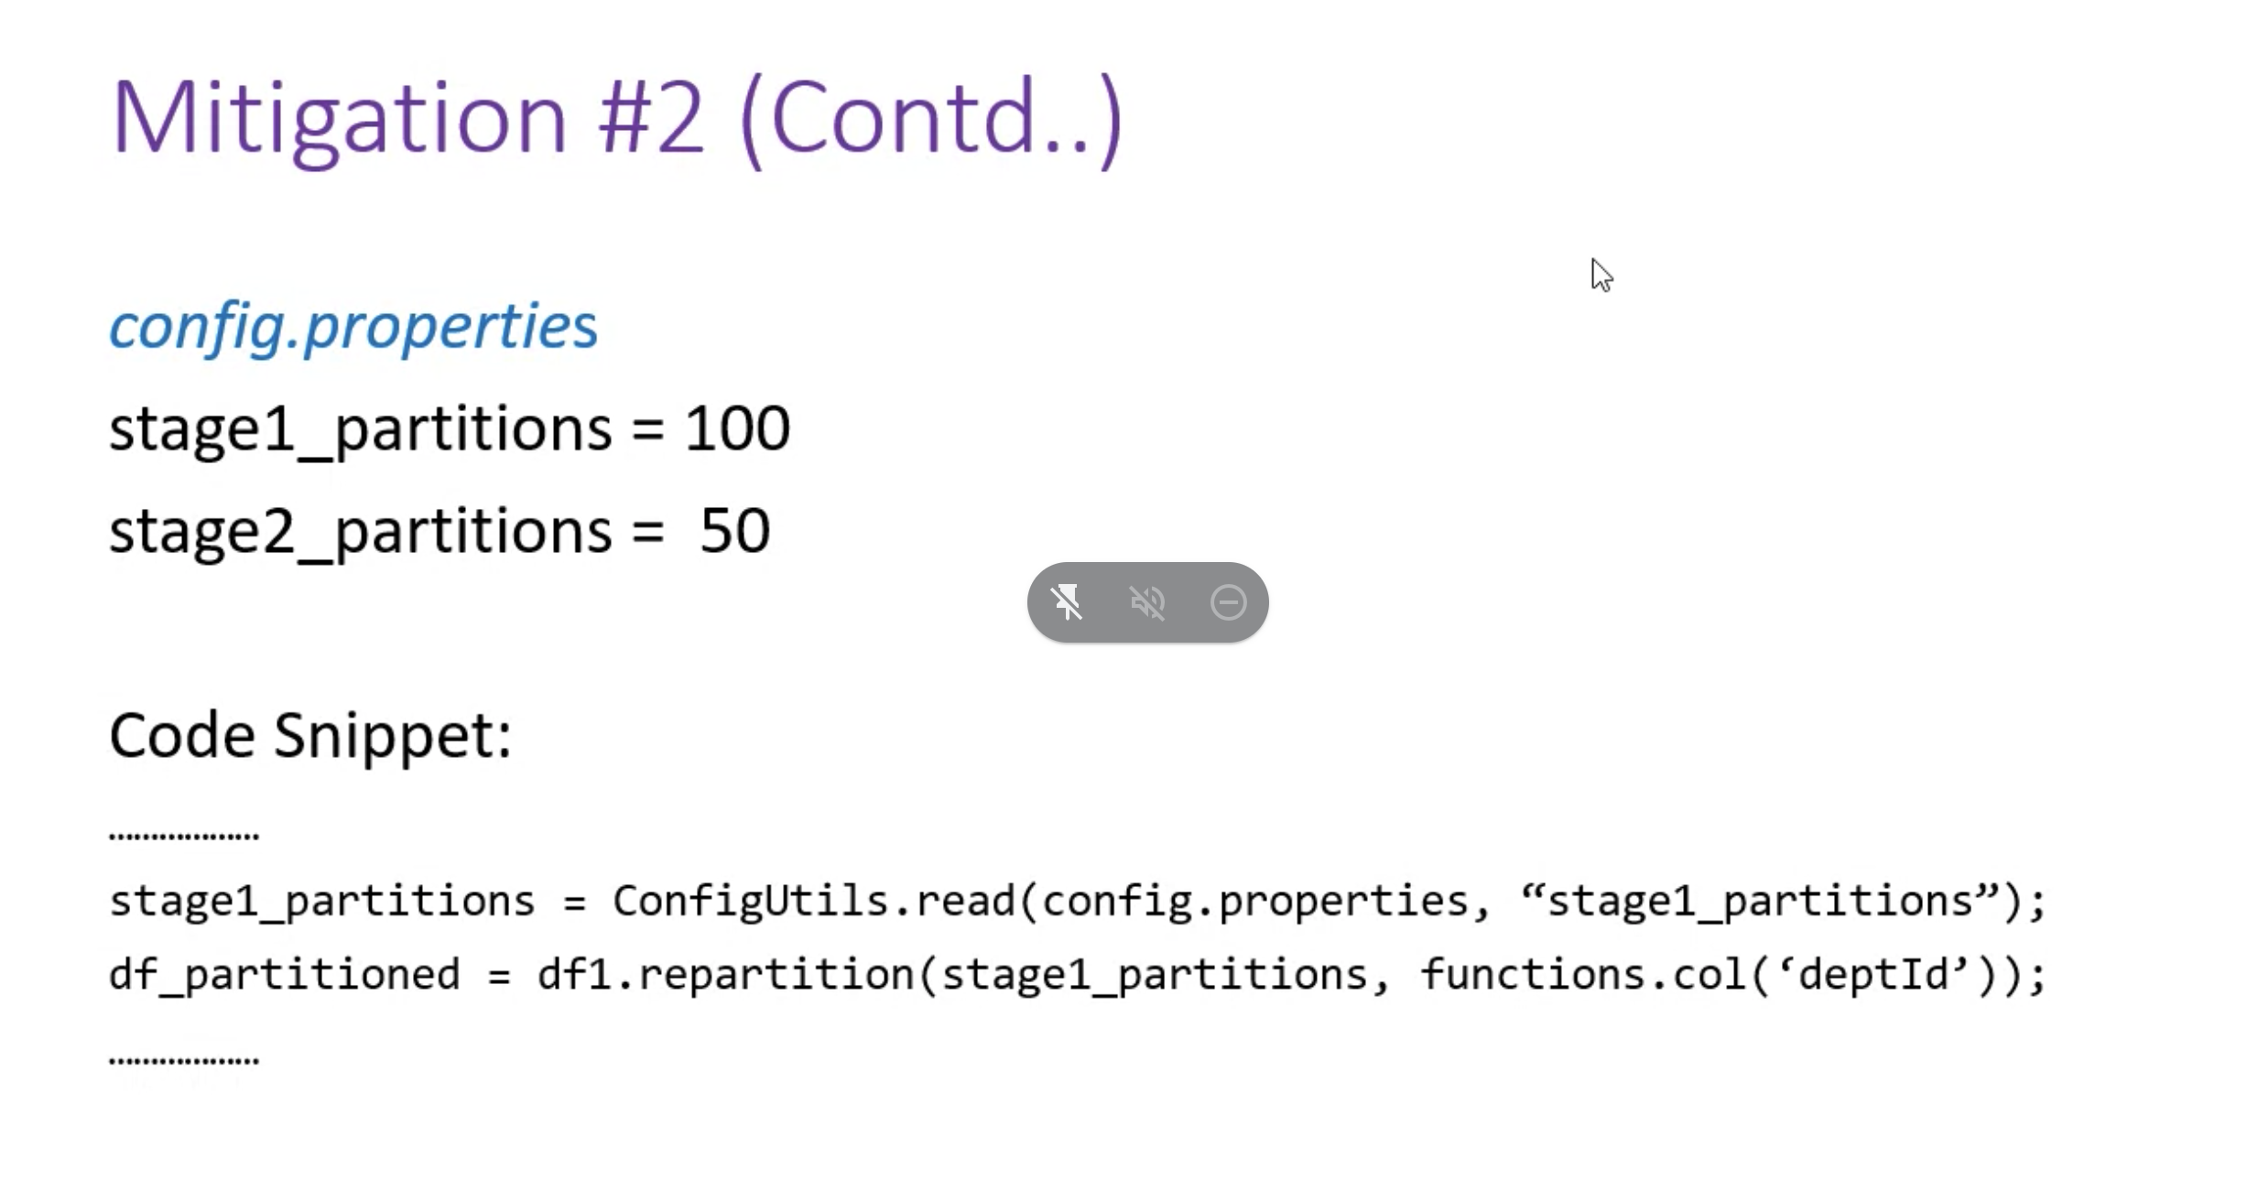Toggle the muted speaker icon

pyautogui.click(x=1147, y=602)
